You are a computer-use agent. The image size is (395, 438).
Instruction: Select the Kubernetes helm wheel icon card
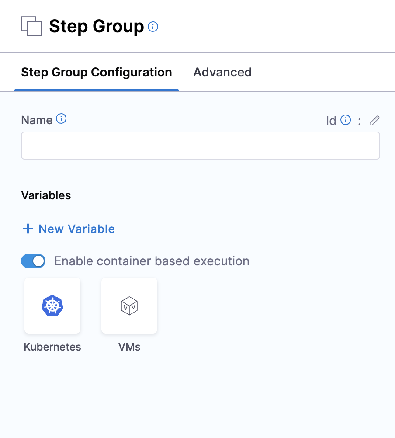point(52,306)
